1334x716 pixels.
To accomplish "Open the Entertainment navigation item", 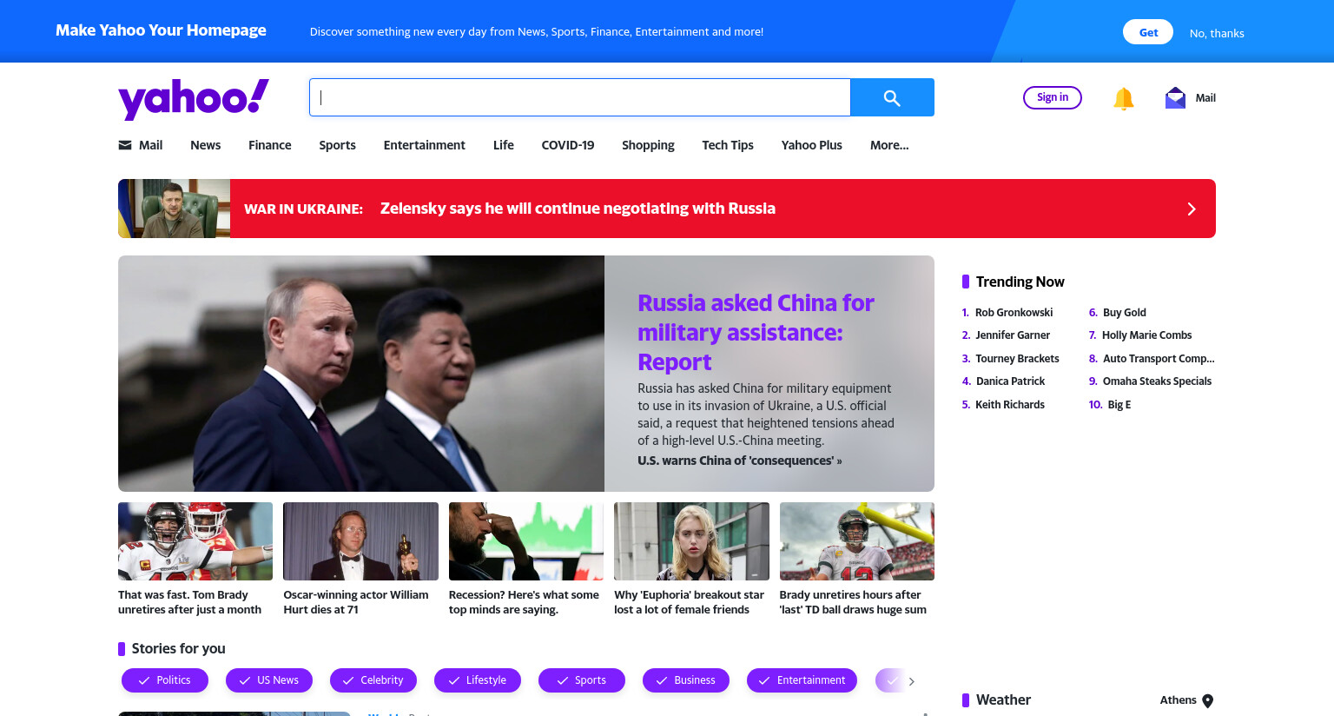I will pos(425,145).
